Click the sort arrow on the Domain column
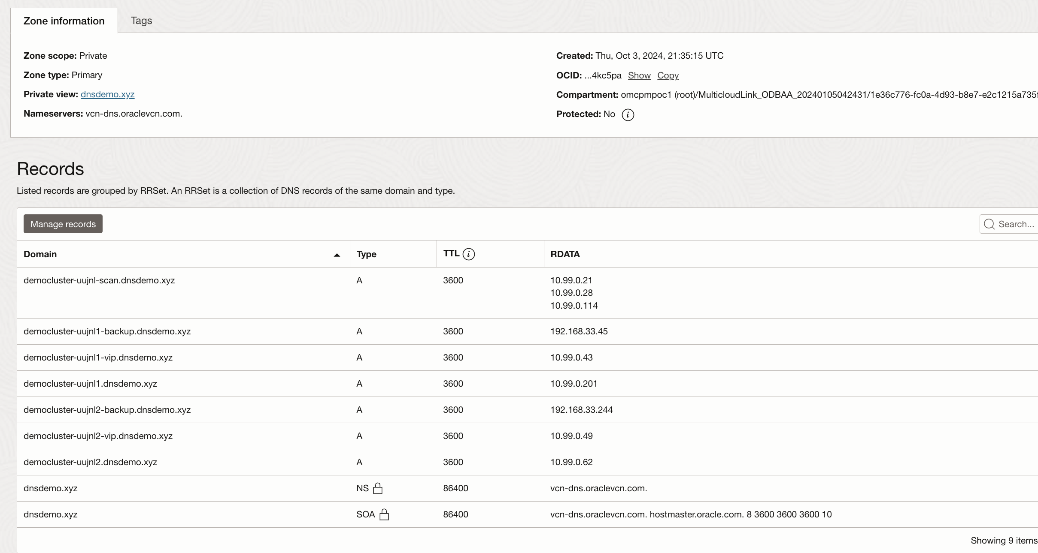Screen dimensions: 1038x553 pyautogui.click(x=337, y=254)
